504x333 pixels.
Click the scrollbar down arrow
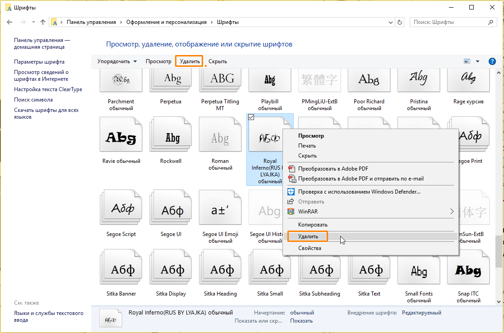click(499, 302)
